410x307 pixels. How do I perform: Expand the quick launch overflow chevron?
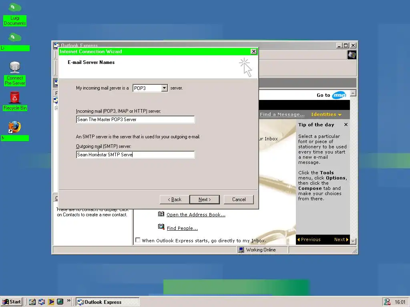(69, 301)
